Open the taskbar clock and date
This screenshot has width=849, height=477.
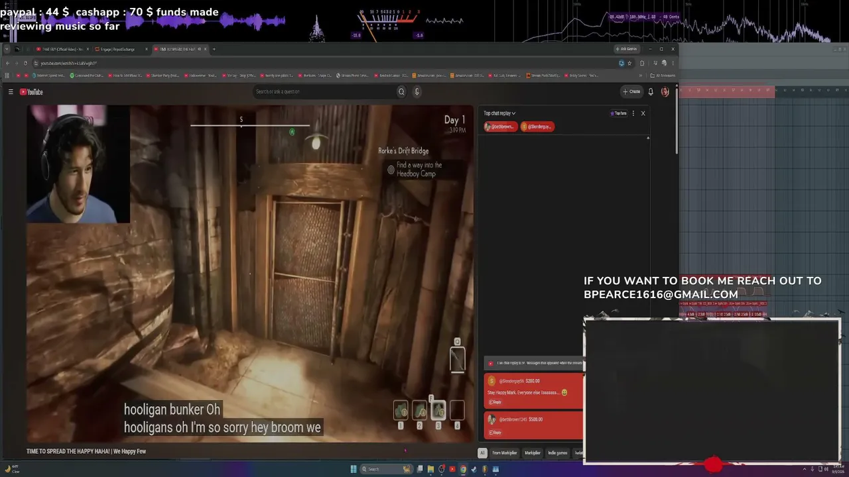pos(837,469)
